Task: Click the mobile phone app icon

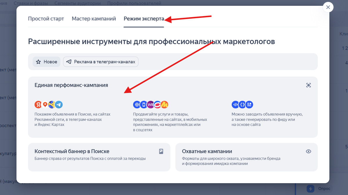Action: point(144,104)
